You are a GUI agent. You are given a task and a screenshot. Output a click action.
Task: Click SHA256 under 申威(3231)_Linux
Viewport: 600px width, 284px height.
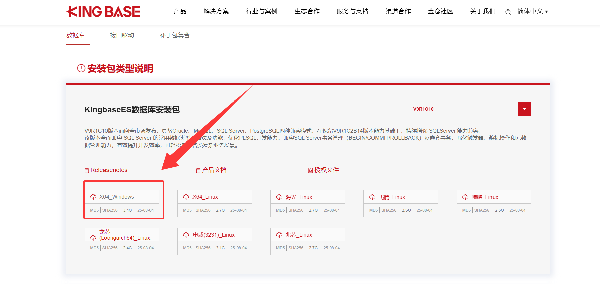pyautogui.click(x=203, y=248)
